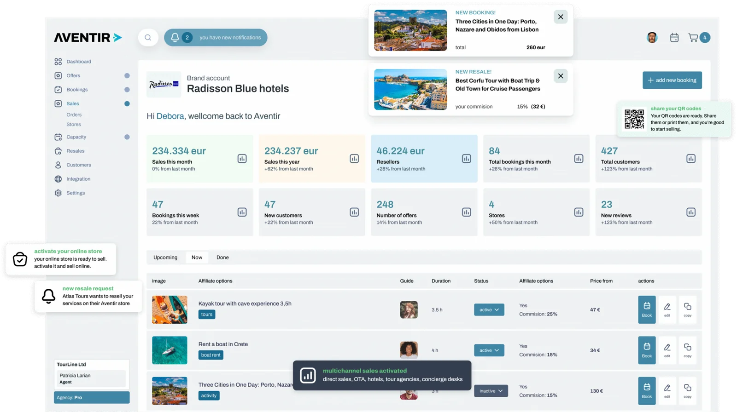Book the Three Cities in One Day offer
Image resolution: width=737 pixels, height=412 pixels.
point(647,391)
